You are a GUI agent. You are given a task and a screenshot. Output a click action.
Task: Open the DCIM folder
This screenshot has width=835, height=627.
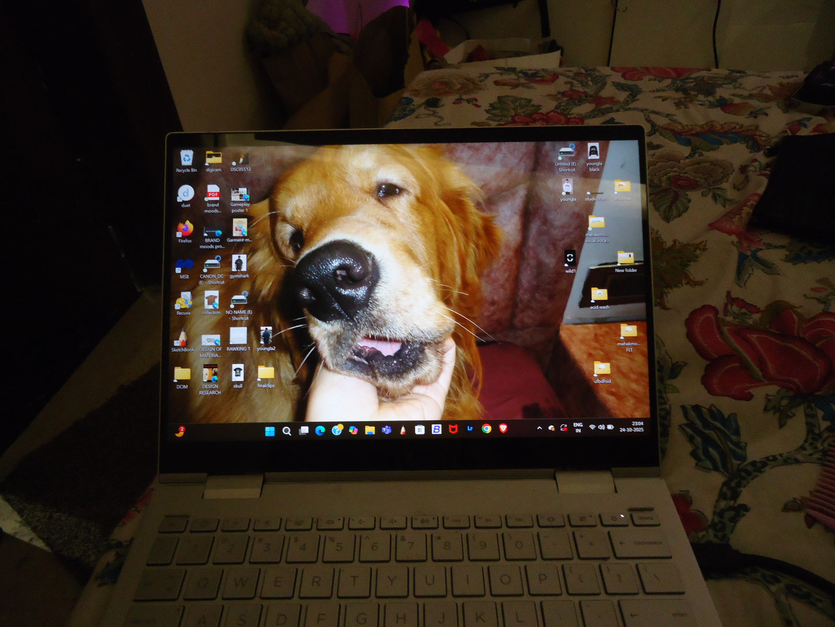coord(182,377)
